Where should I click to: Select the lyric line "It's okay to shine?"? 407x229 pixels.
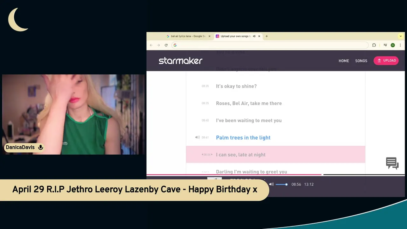click(x=236, y=86)
